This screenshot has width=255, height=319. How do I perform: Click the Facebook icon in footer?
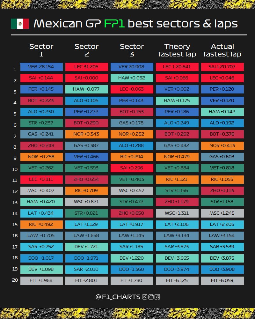click(157, 297)
